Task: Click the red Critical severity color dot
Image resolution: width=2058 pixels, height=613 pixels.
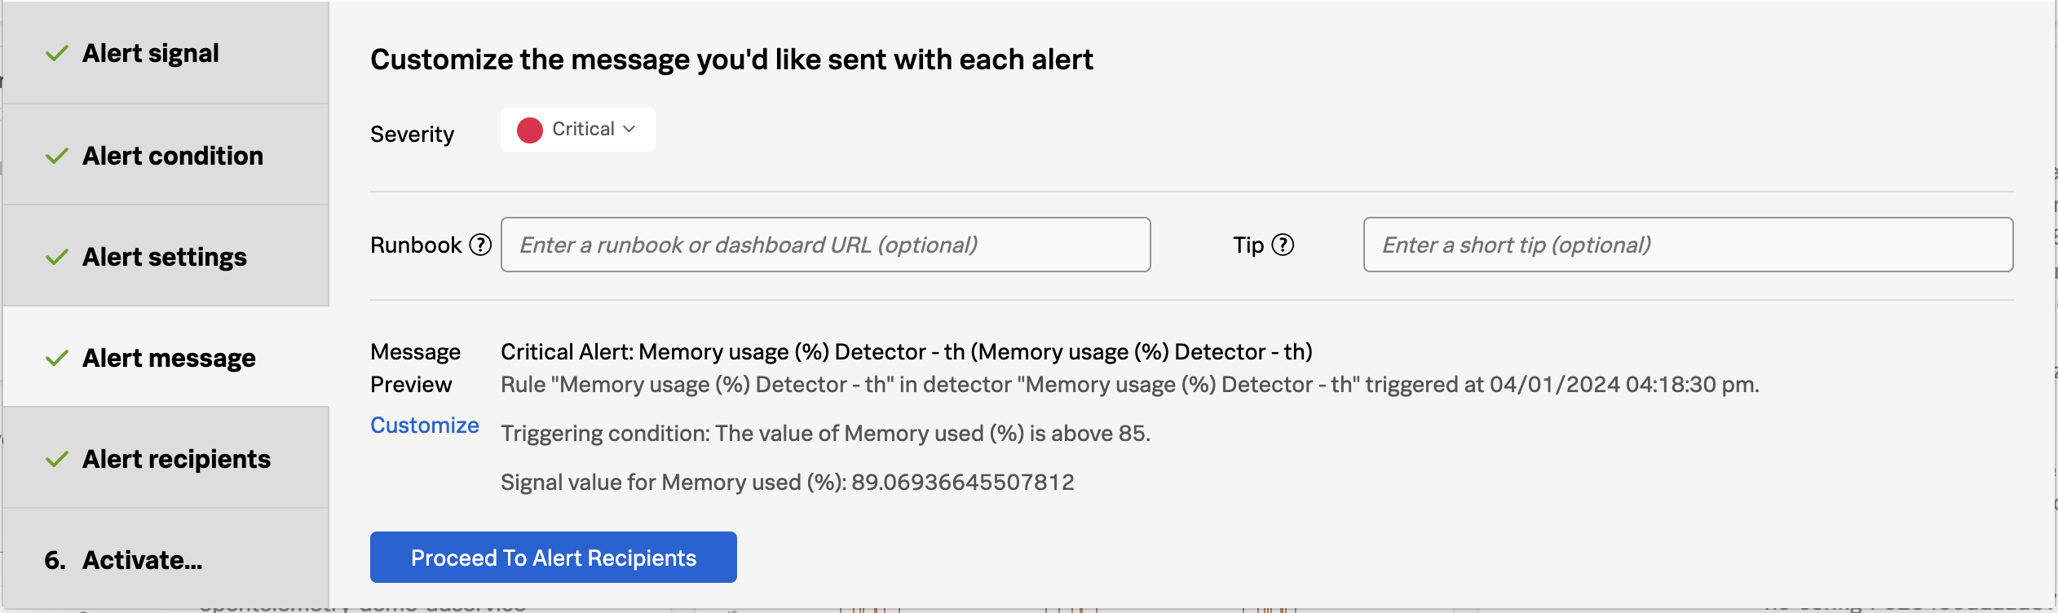Action: pos(530,130)
